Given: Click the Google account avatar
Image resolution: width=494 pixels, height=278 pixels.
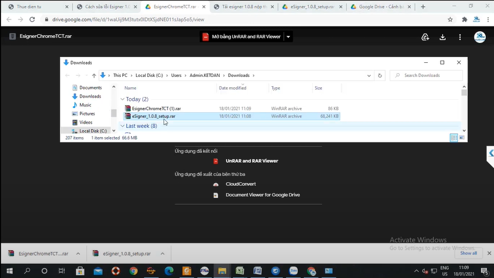Looking at the screenshot, I should [479, 37].
